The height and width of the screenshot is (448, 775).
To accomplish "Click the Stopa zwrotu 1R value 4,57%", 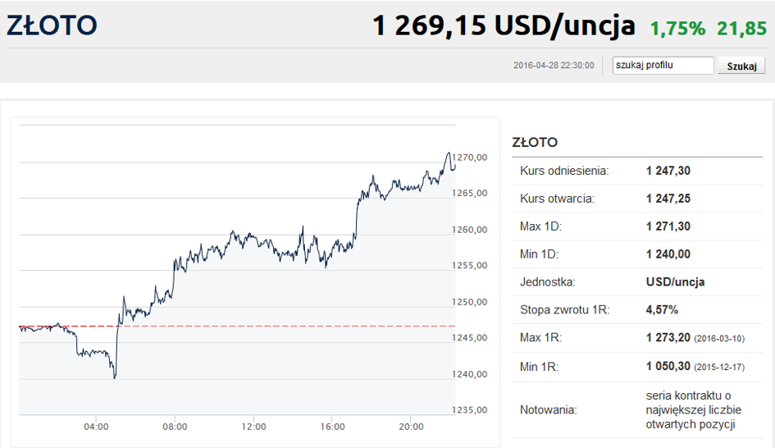I will (662, 310).
